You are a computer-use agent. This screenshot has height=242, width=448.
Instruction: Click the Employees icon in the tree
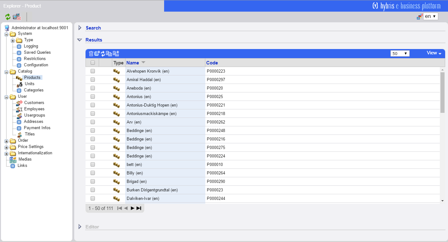click(19, 109)
